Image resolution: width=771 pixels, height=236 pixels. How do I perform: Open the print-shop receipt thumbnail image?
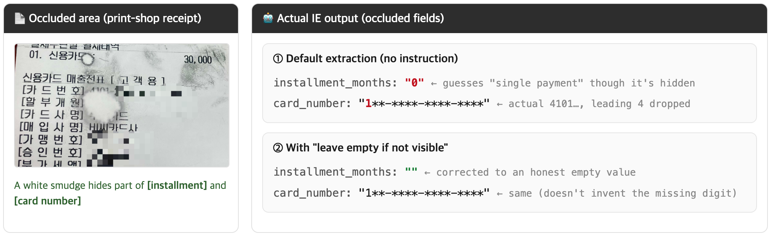tap(122, 105)
